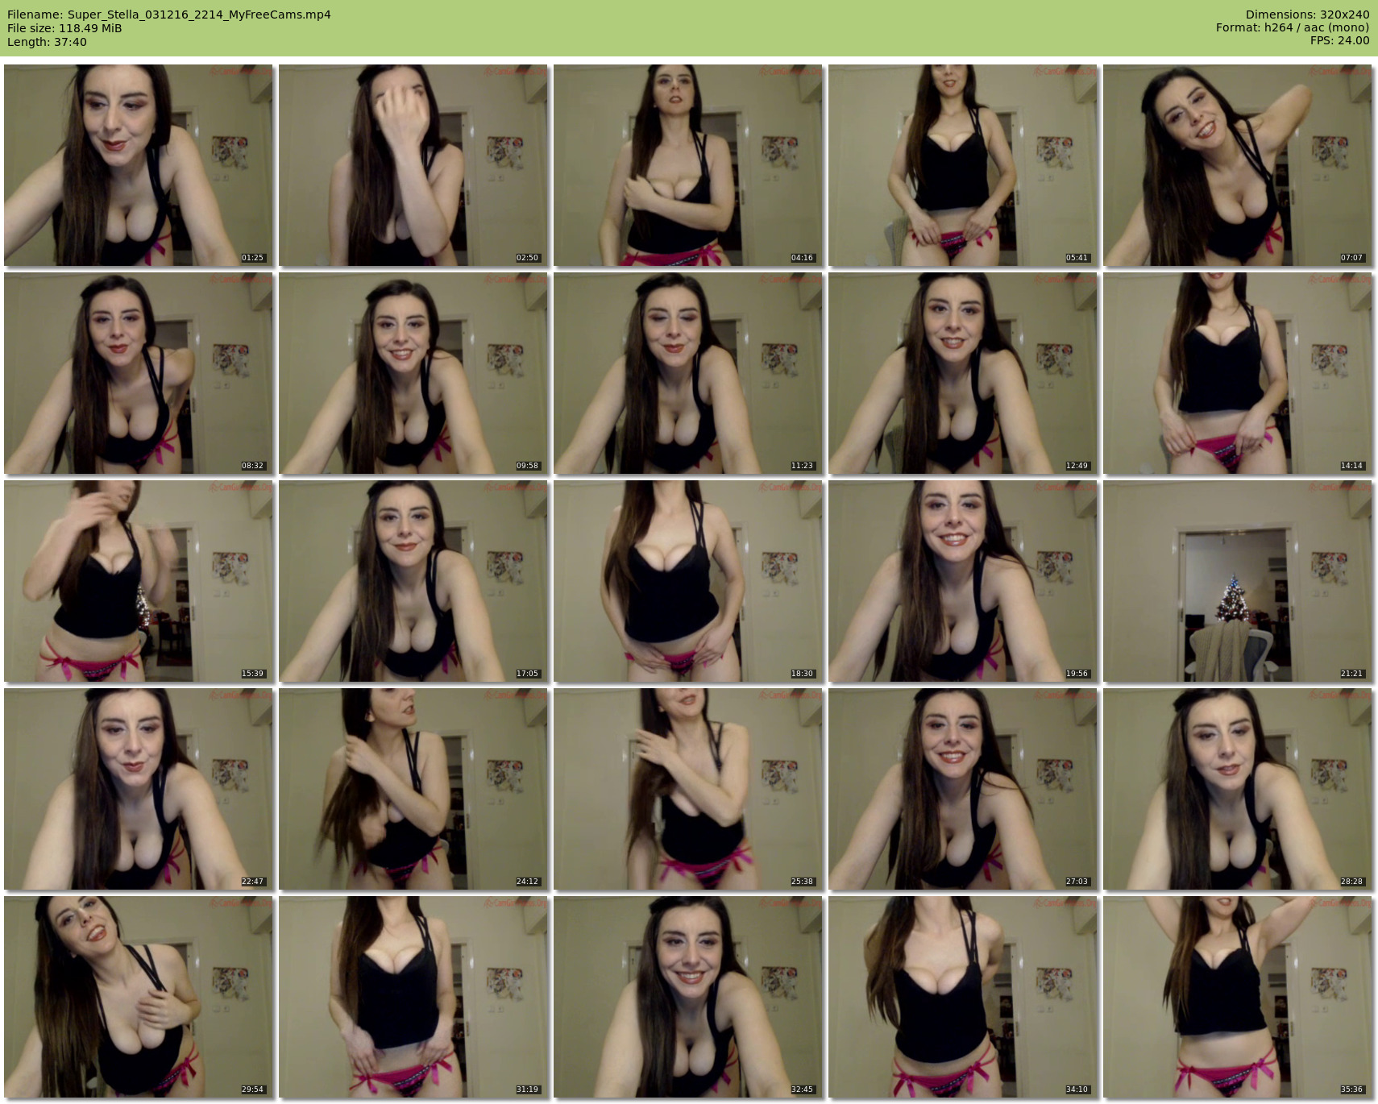Click the thumbnail marked 04:16
The height and width of the screenshot is (1104, 1378).
[x=688, y=165]
